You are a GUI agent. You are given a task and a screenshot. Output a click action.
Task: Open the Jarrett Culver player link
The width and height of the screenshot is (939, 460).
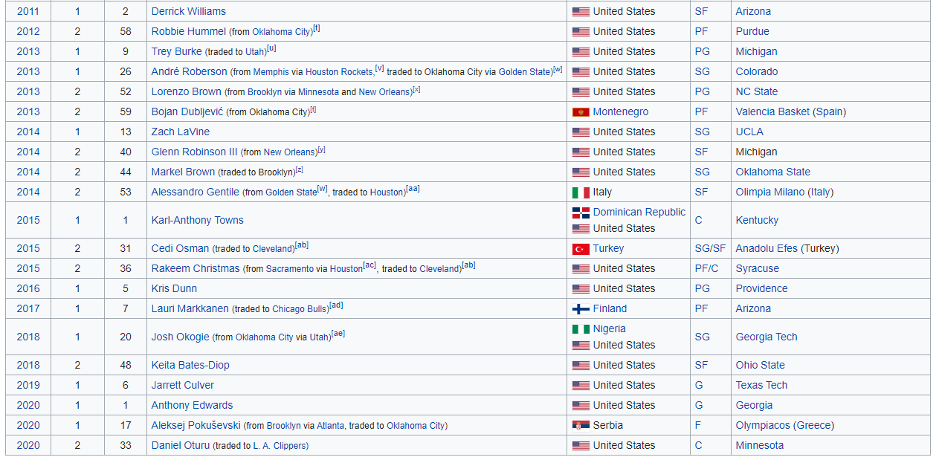[183, 385]
